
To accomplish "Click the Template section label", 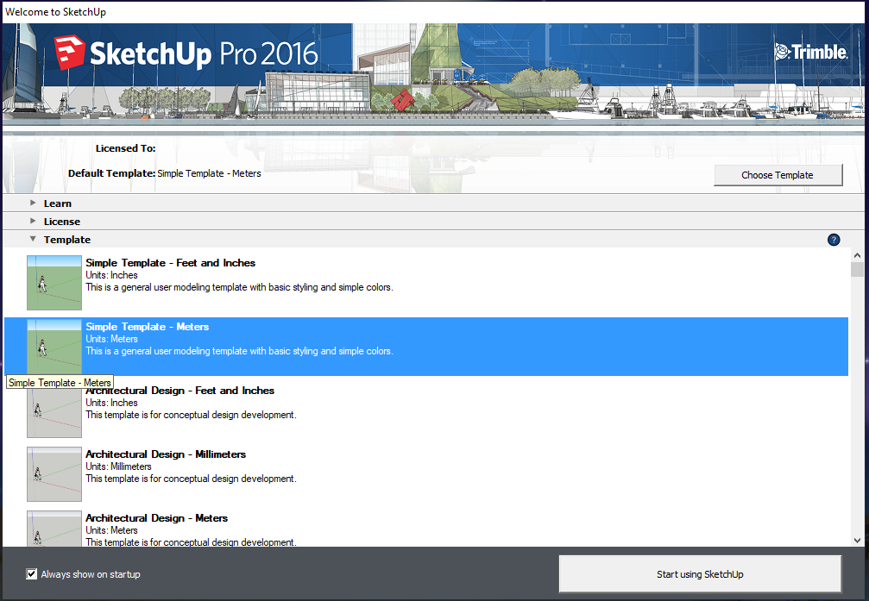I will [67, 240].
